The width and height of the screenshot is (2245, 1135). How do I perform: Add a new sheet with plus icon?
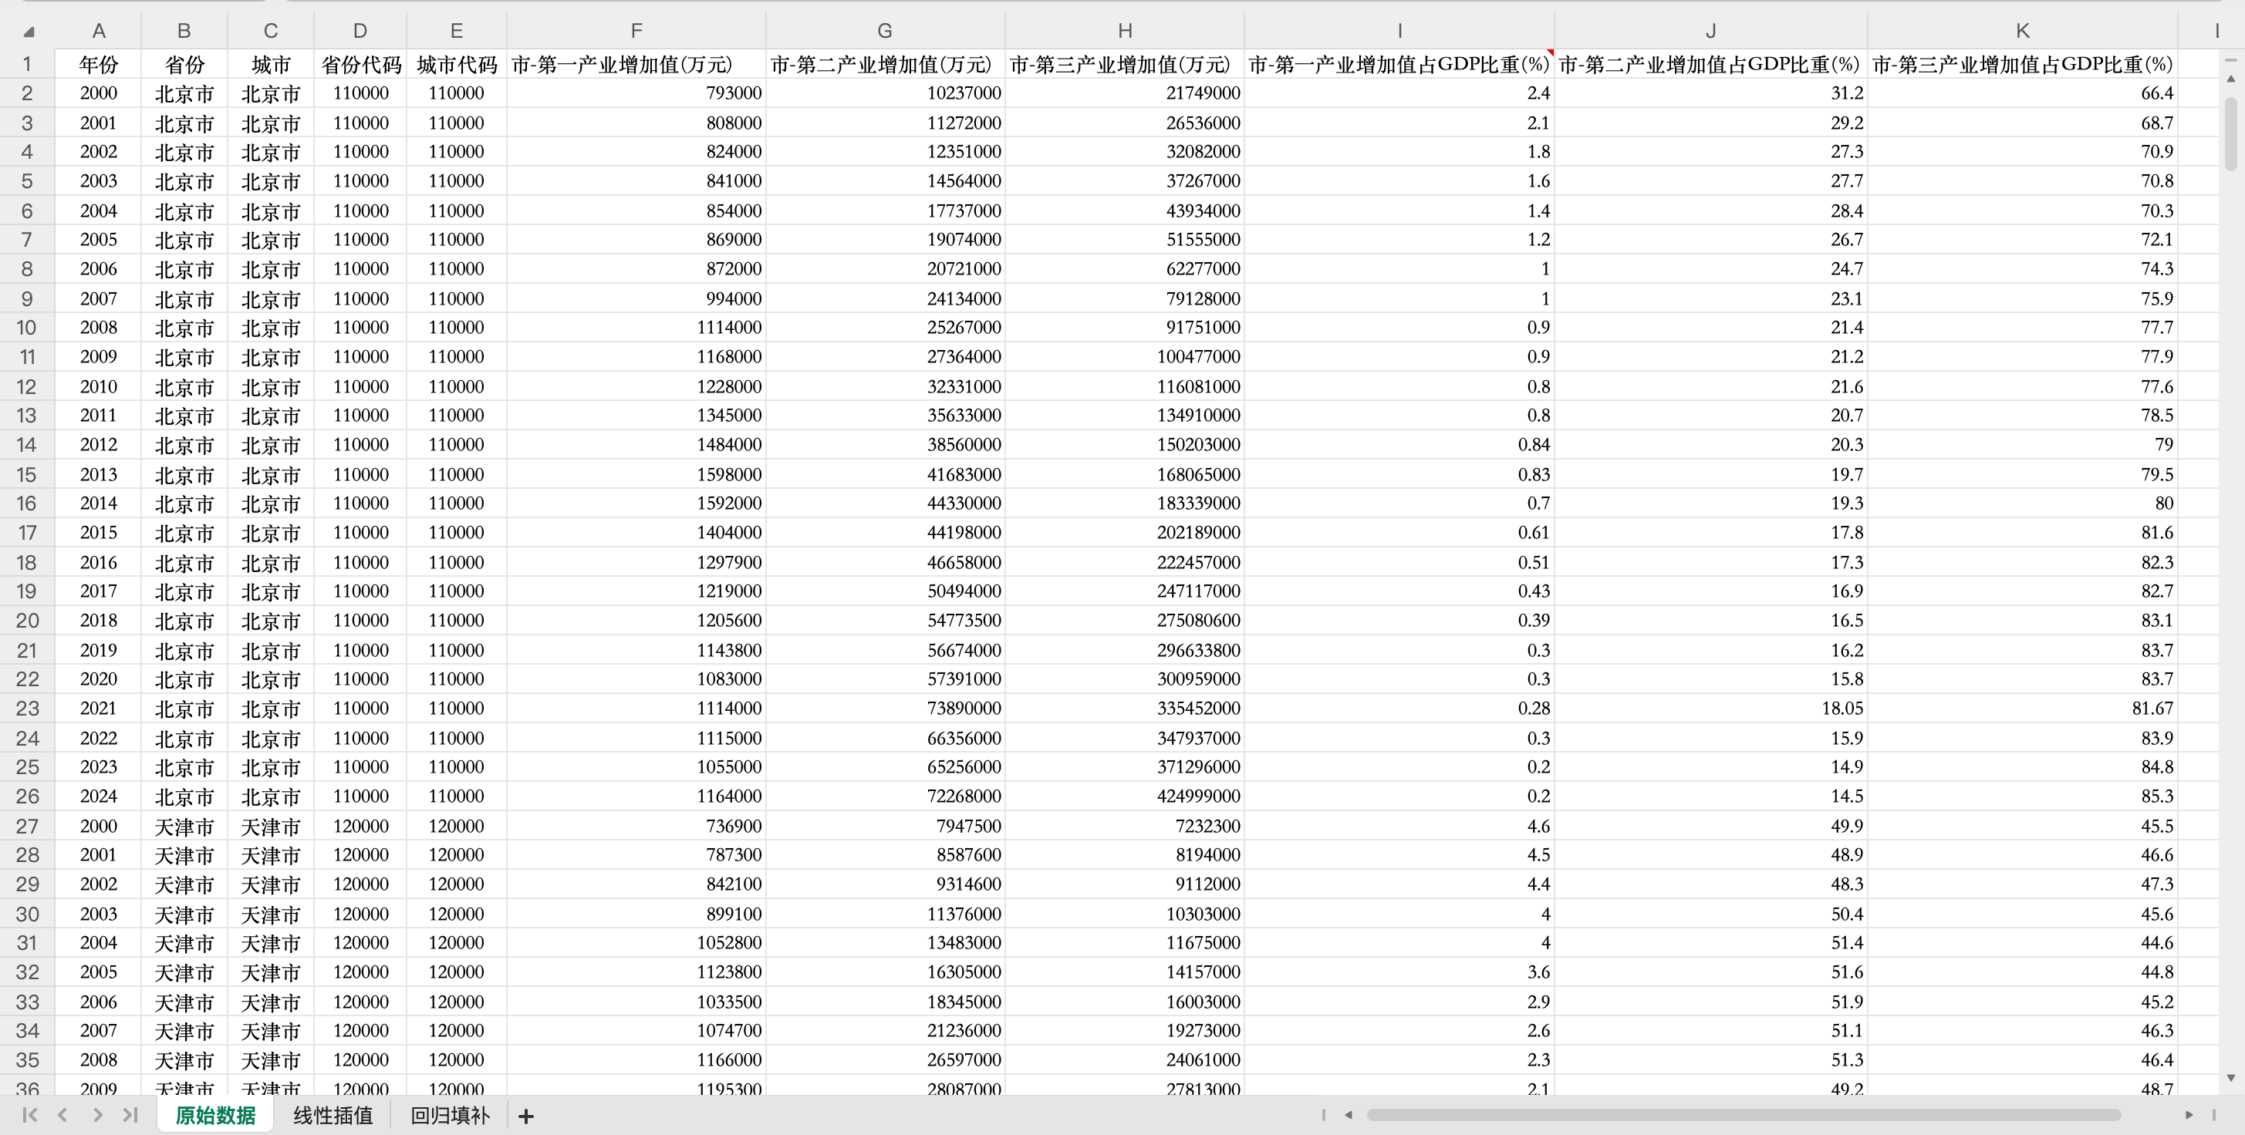(525, 1116)
